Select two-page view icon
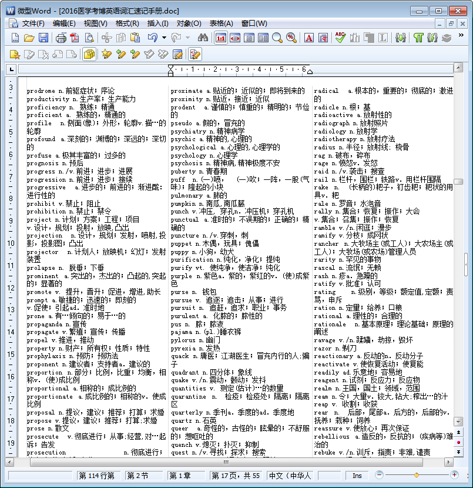Screen dimensions: 473x488 pos(263,38)
